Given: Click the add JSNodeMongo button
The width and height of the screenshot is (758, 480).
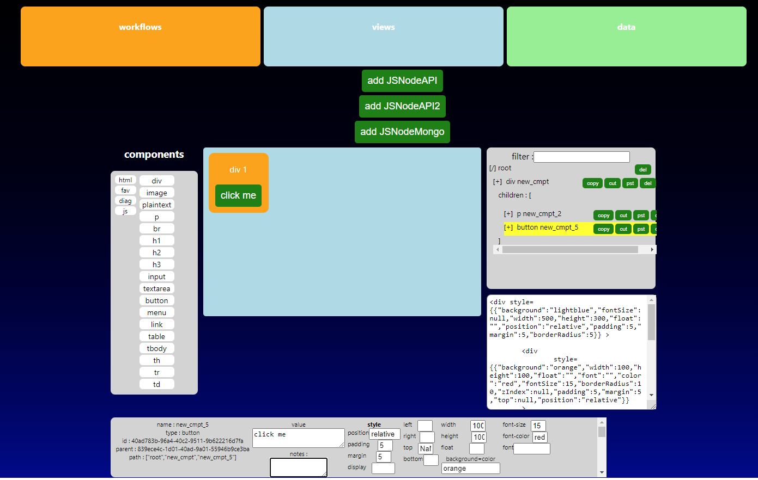Looking at the screenshot, I should click(x=402, y=132).
